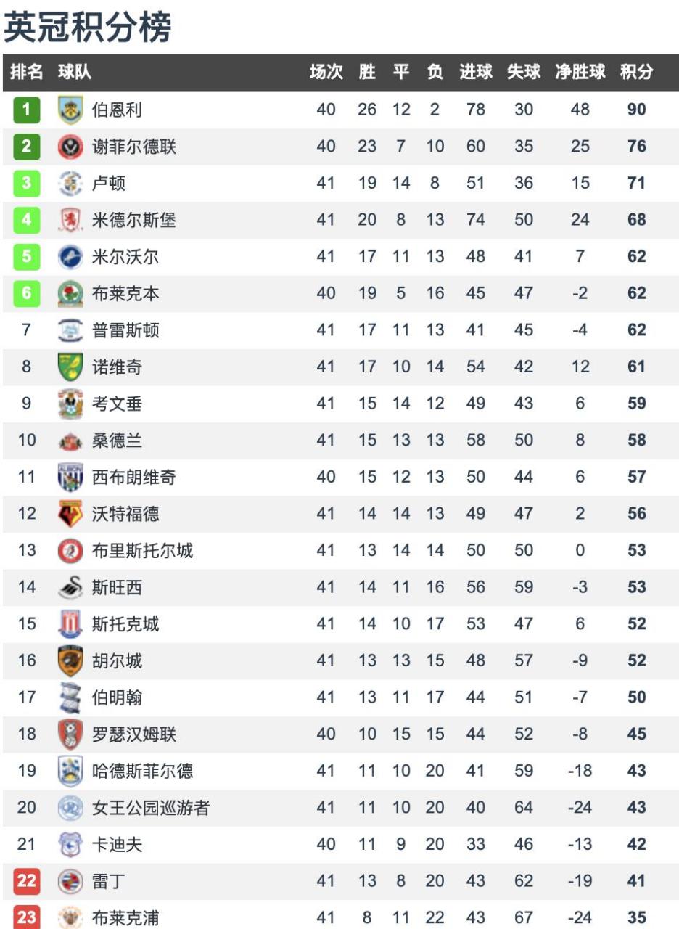Click the 英冠积分榜 page title
The image size is (679, 929).
[88, 28]
